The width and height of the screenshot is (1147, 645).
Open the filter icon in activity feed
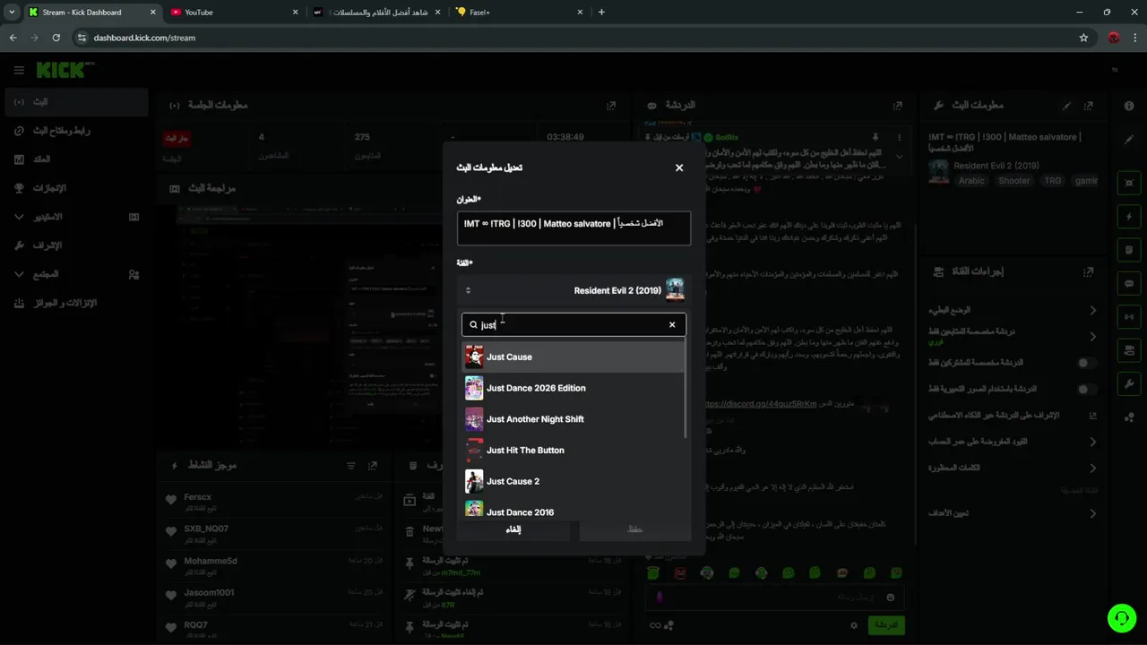(x=350, y=466)
